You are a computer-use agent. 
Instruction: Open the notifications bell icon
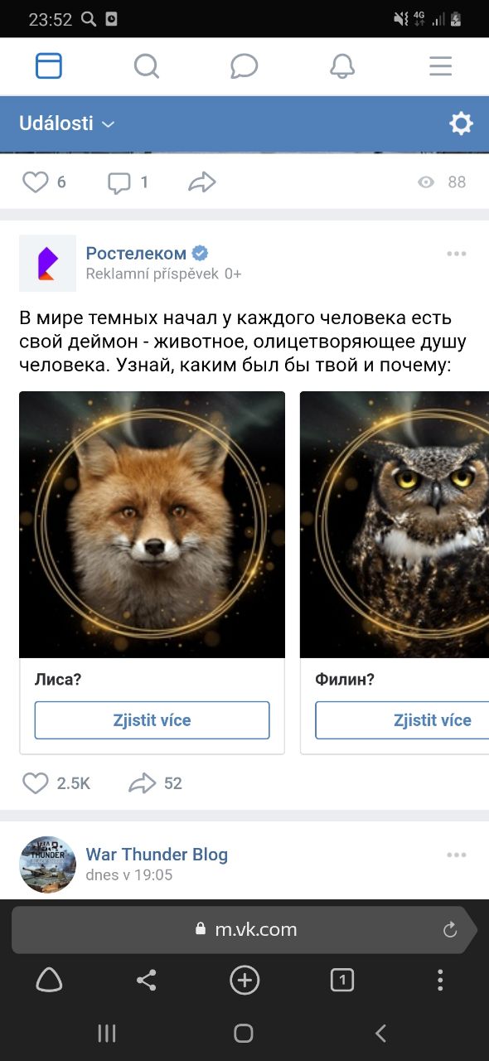click(x=342, y=66)
